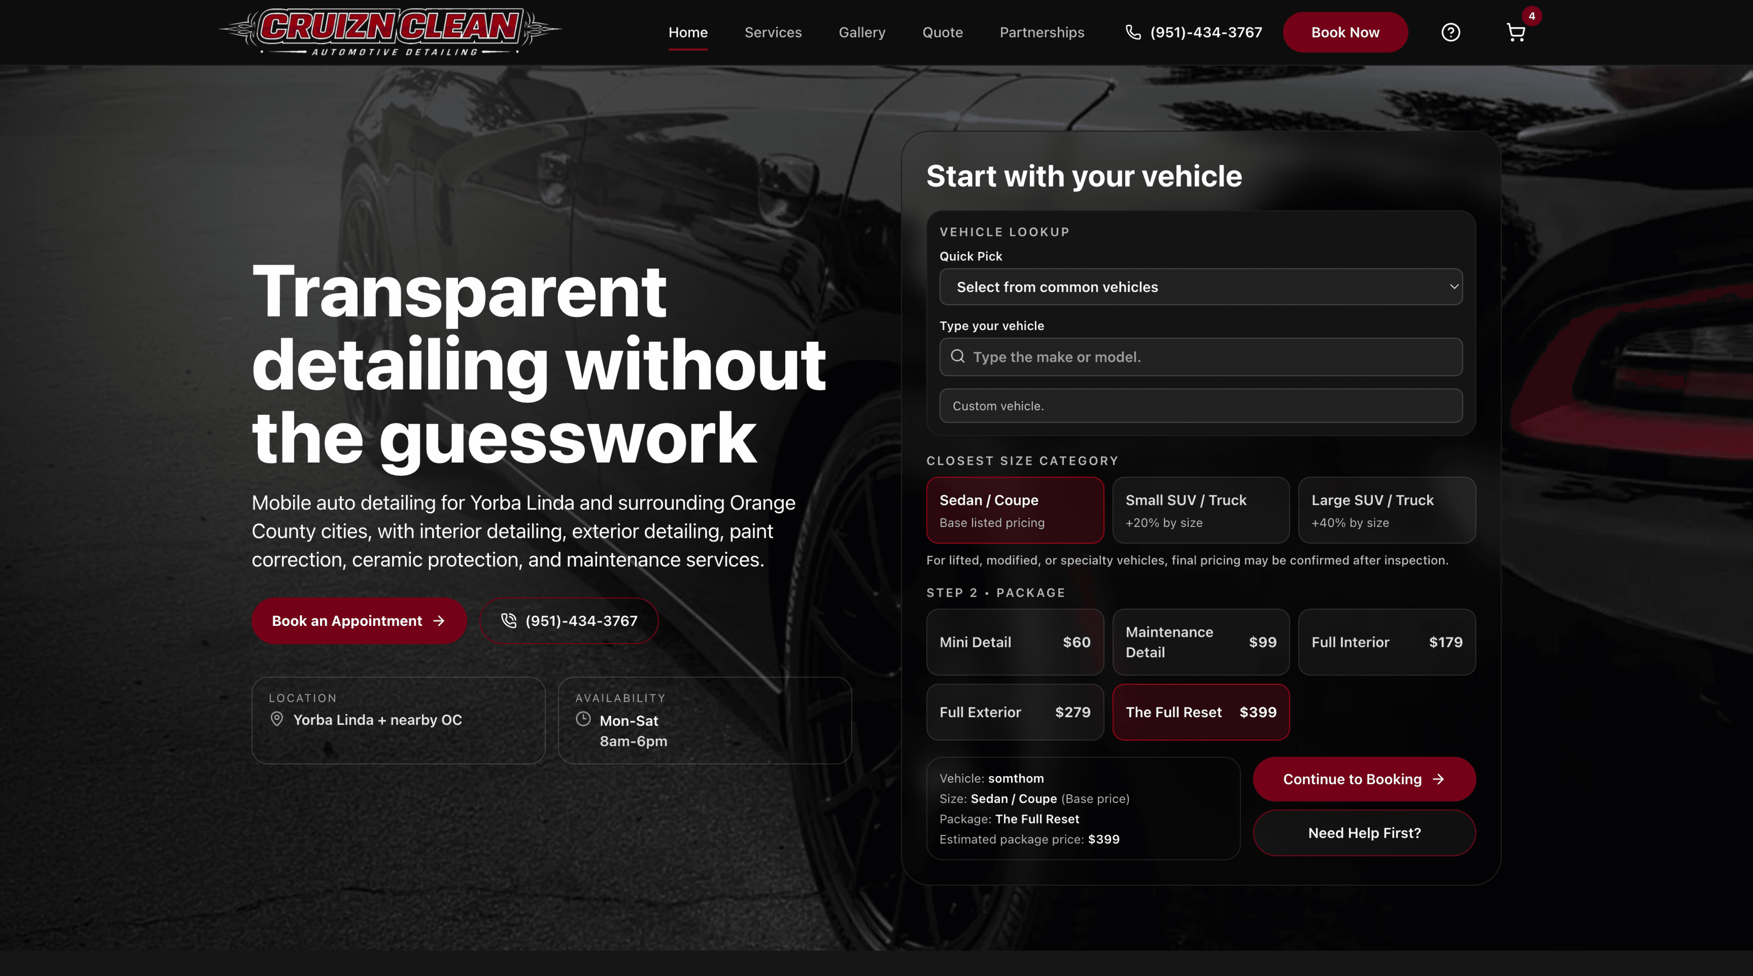Choose the Mini Detail $60 package
This screenshot has height=976, width=1753.
pos(1015,642)
